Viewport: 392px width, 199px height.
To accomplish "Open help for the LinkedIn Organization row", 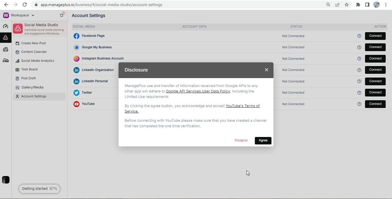I will [x=359, y=70].
